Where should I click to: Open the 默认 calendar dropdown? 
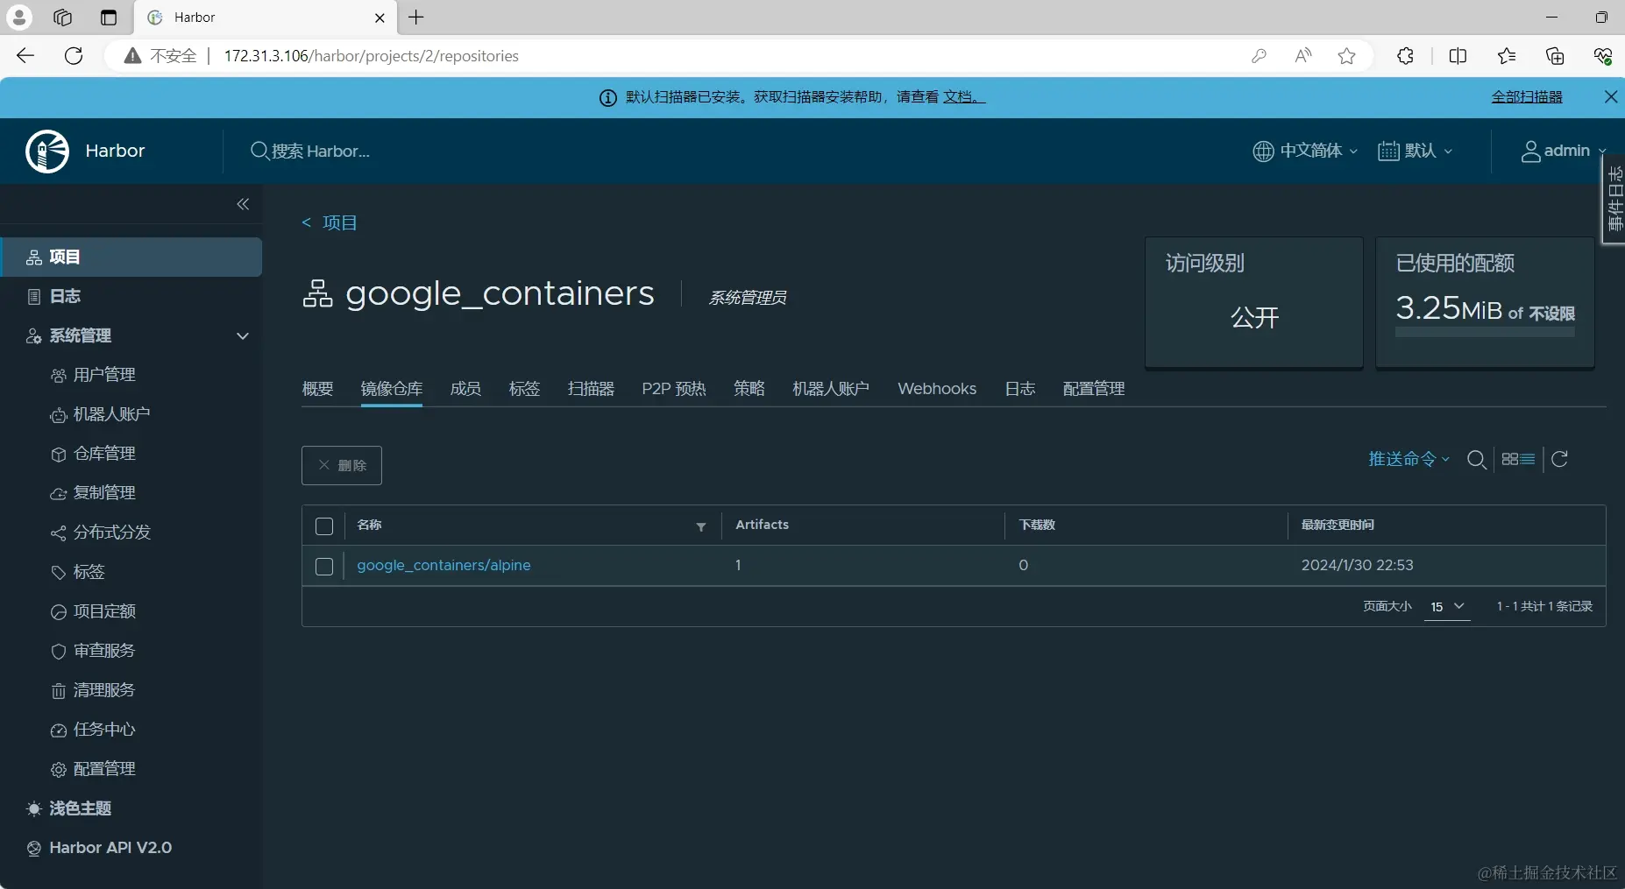click(x=1416, y=151)
